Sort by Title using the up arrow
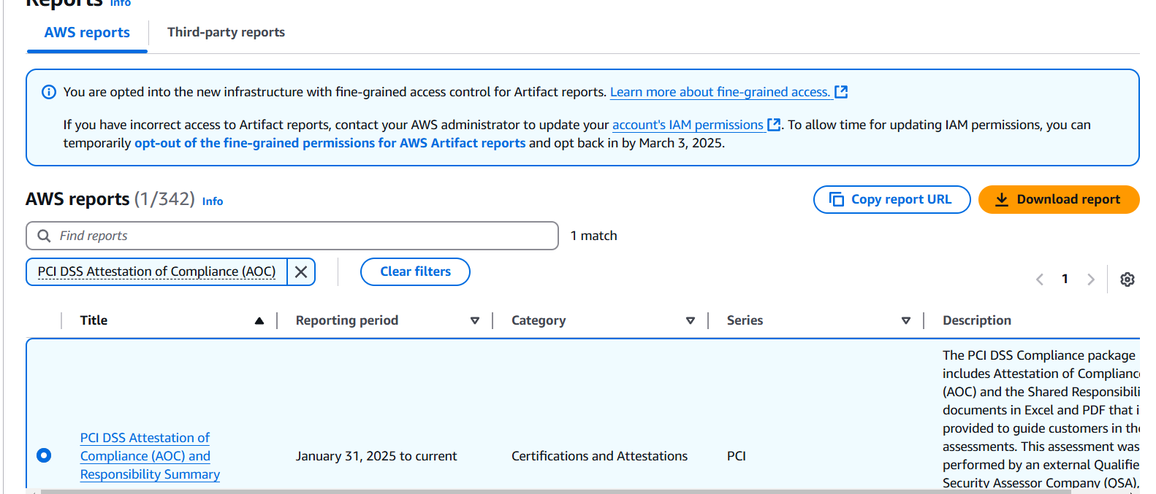1156x494 pixels. tap(259, 321)
